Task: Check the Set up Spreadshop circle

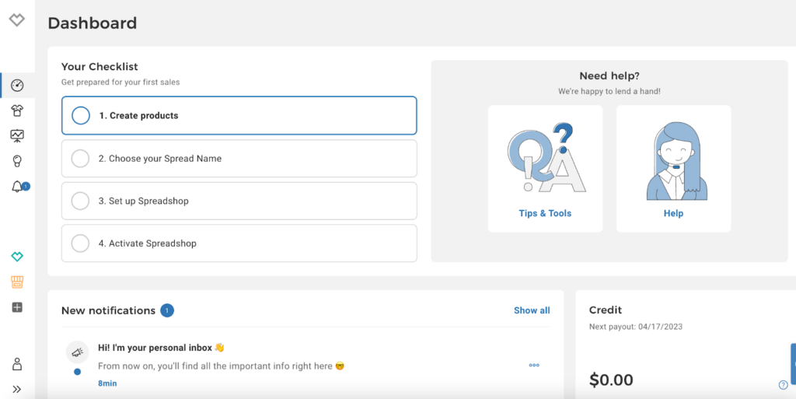Action: [80, 201]
